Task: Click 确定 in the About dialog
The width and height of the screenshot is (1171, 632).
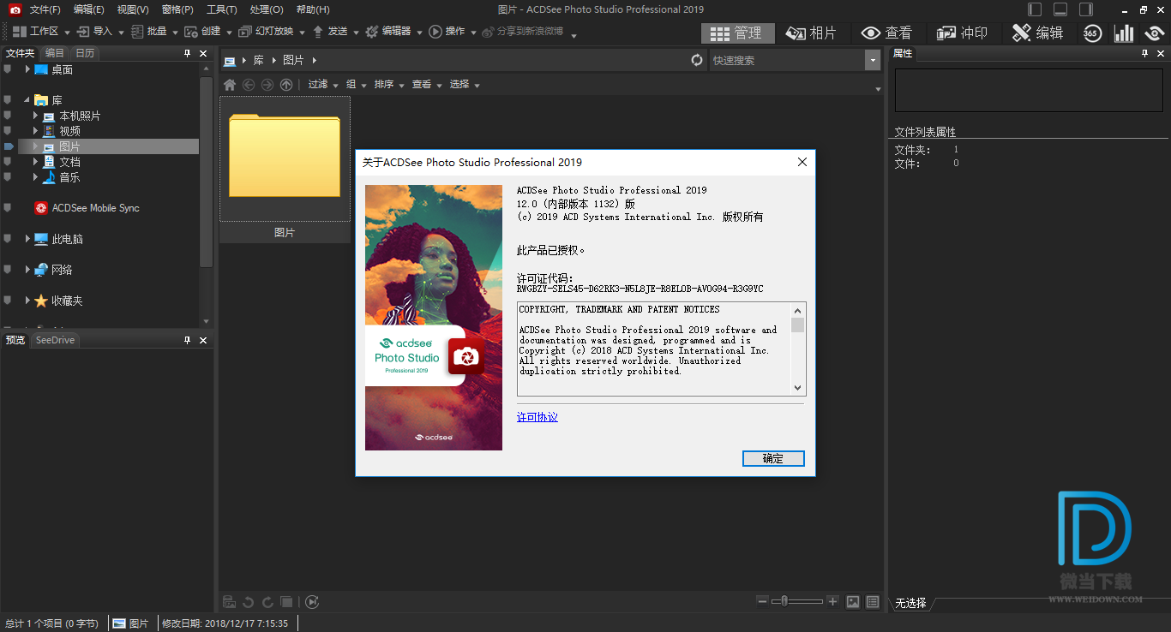Action: (x=773, y=459)
